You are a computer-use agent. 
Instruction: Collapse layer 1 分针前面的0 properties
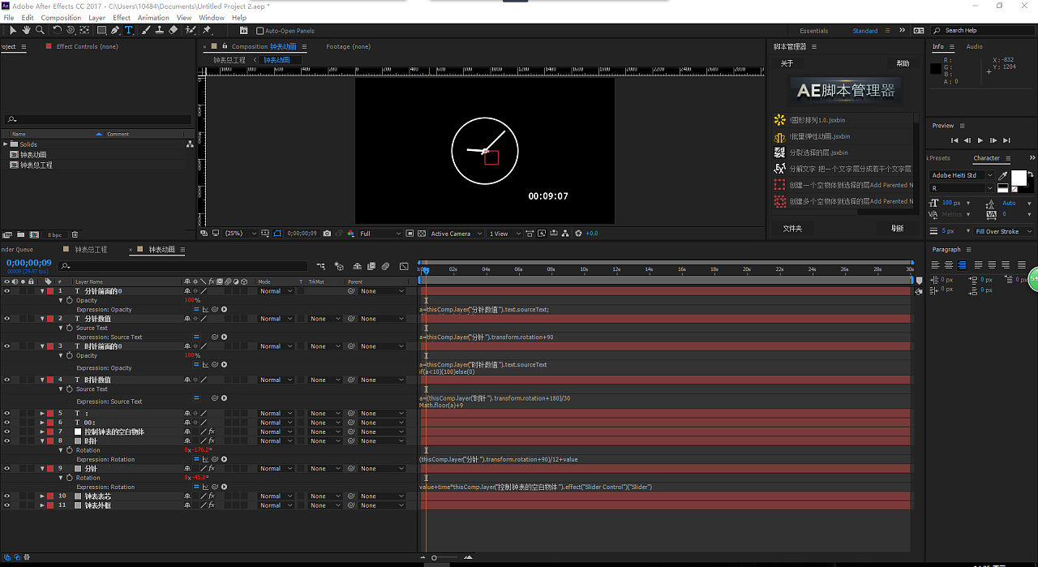[42, 291]
